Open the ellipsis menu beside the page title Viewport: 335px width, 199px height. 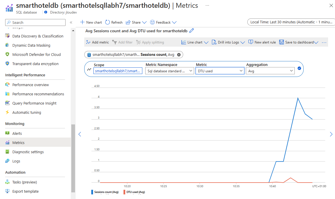pyautogui.click(x=207, y=5)
